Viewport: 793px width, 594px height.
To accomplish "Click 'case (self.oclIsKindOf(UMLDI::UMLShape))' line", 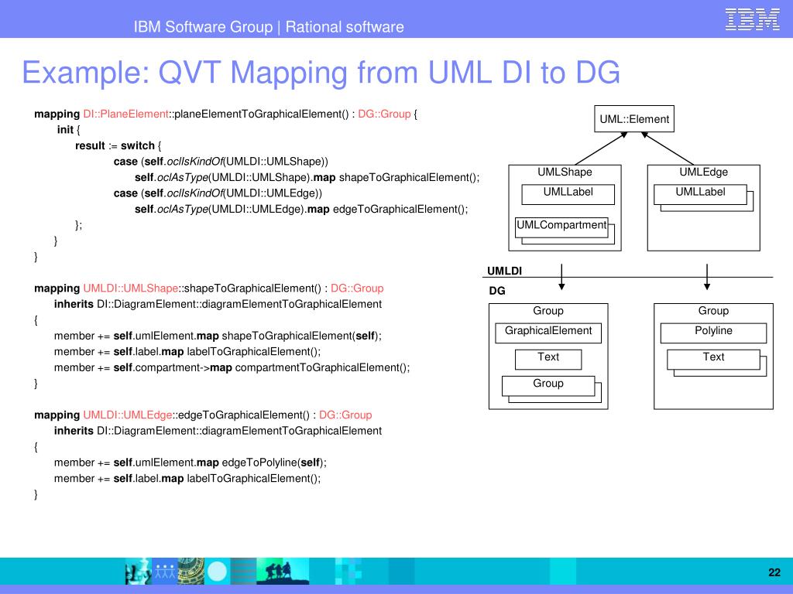I will coord(221,162).
